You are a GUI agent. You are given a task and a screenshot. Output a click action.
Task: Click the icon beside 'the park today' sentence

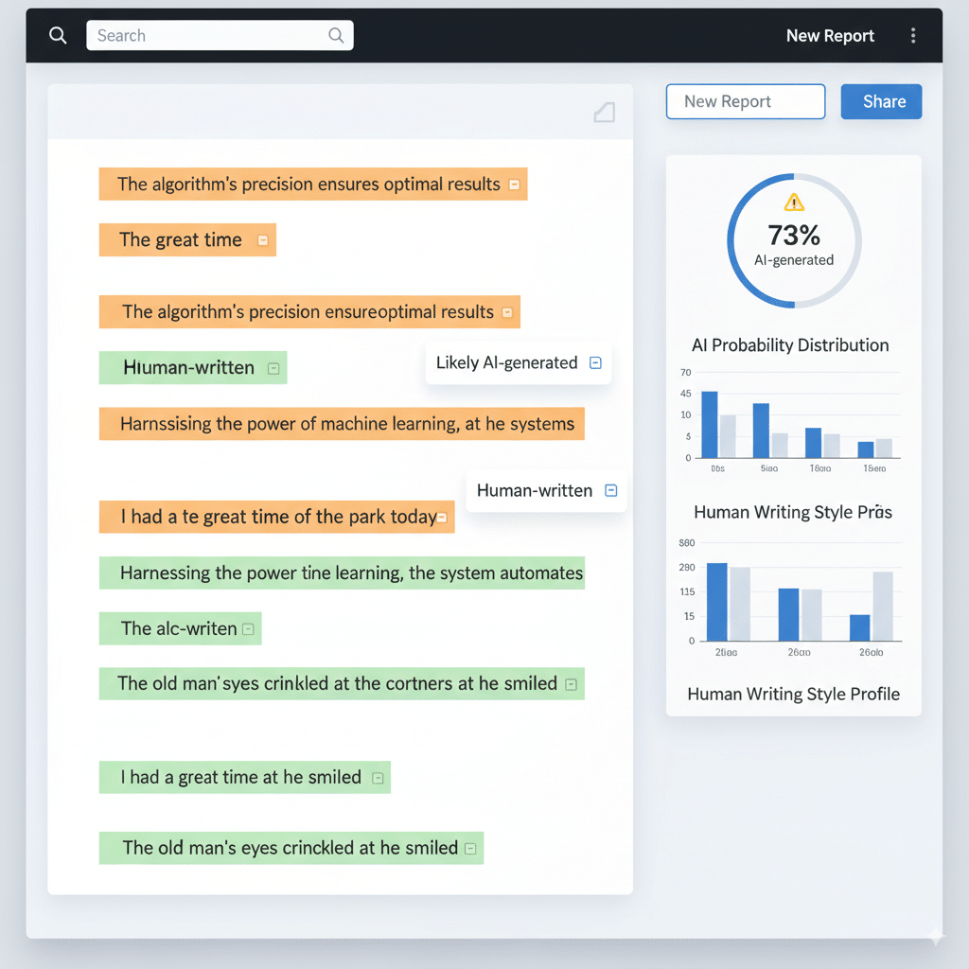click(x=440, y=517)
